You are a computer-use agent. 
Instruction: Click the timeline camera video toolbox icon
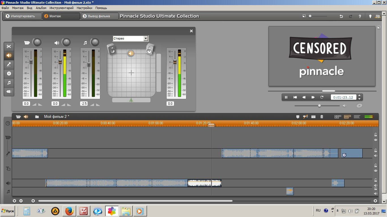pos(18,116)
